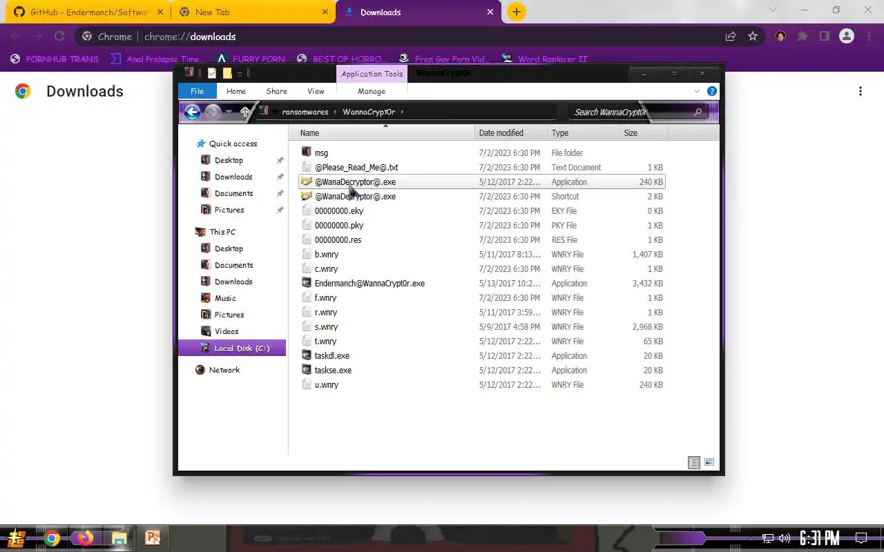The height and width of the screenshot is (552, 884).
Task: Click the Start button on taskbar
Action: coord(17,538)
